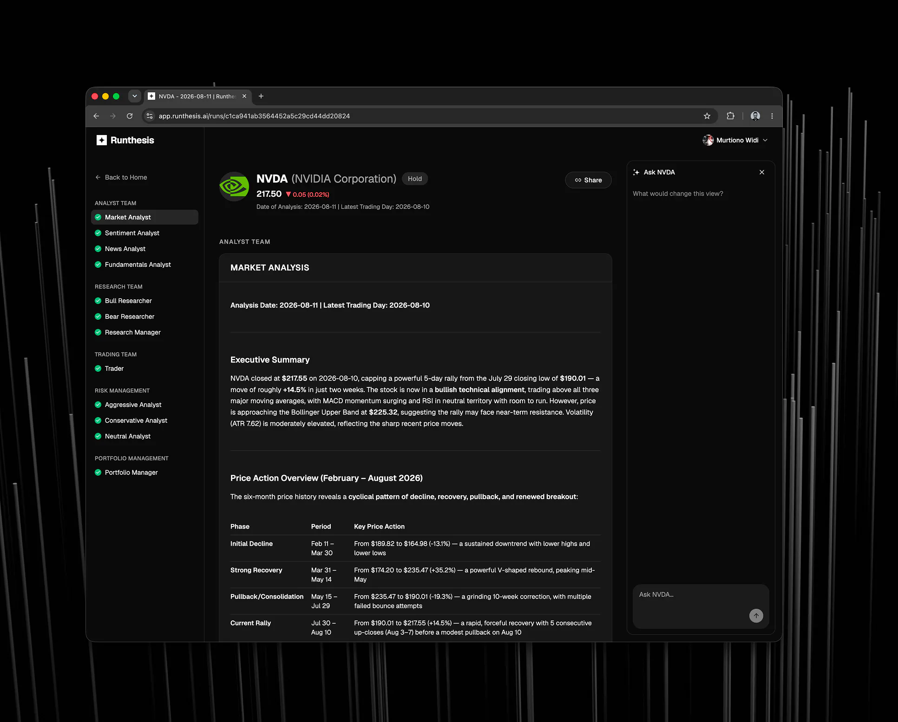The height and width of the screenshot is (722, 898).
Task: Click the NVIDIA logo icon
Action: point(234,187)
